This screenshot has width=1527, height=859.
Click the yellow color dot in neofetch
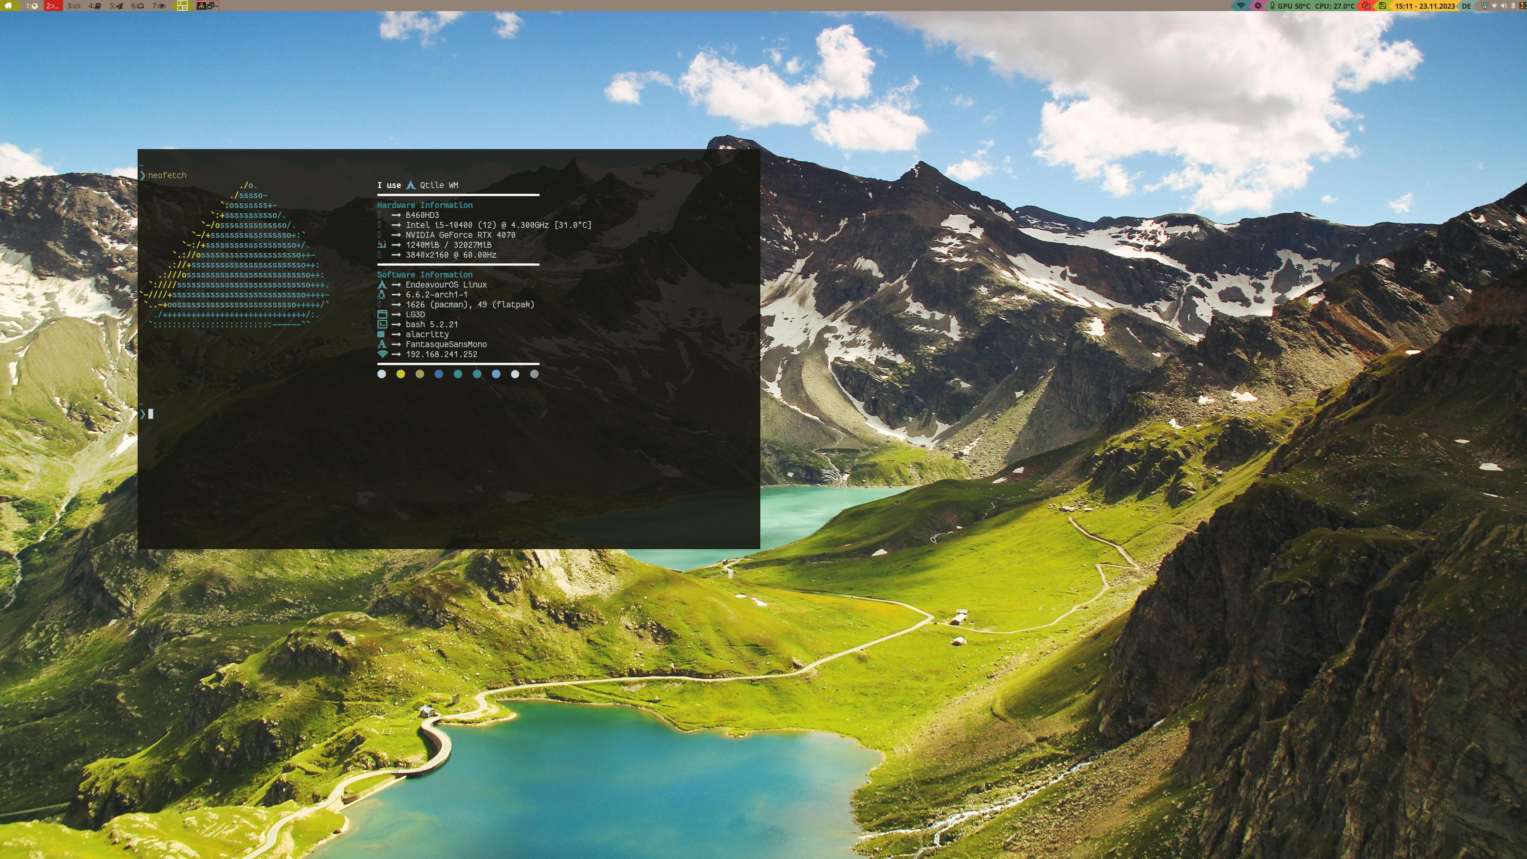coord(401,374)
